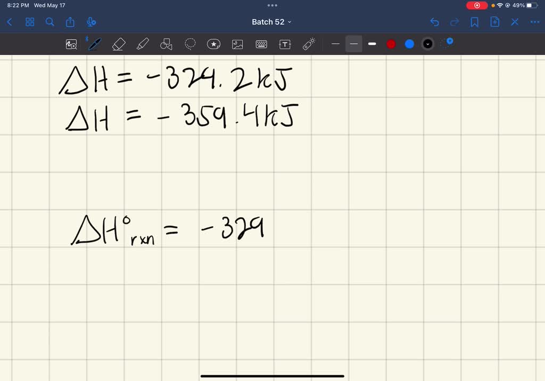The height and width of the screenshot is (381, 545).
Task: Toggle the zoom writing tool
Action: click(x=71, y=44)
